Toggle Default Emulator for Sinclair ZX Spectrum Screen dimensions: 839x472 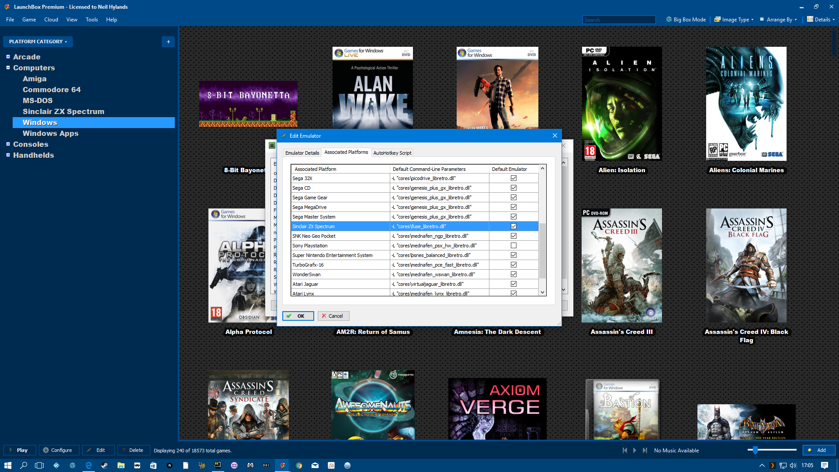513,226
